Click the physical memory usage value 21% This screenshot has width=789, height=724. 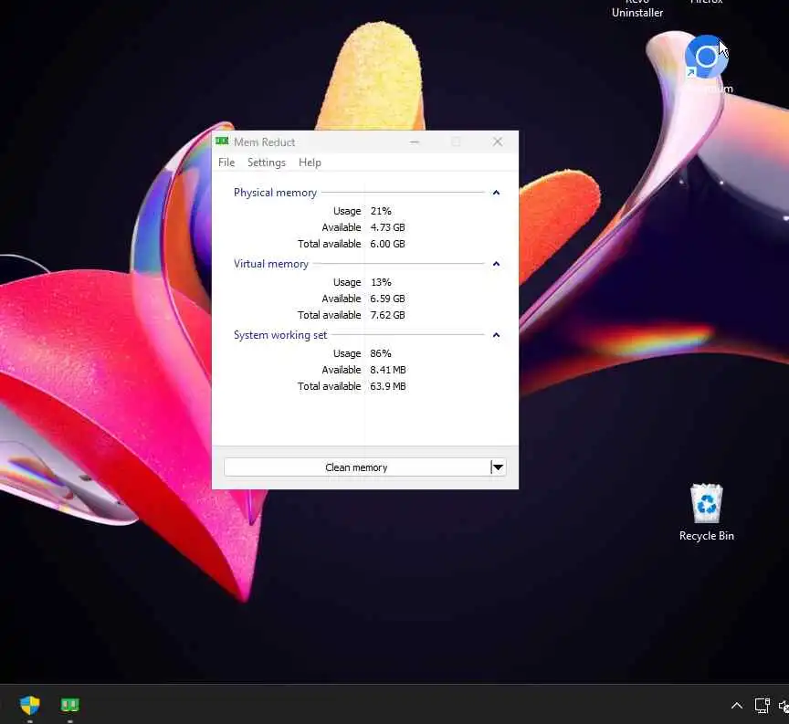click(381, 211)
